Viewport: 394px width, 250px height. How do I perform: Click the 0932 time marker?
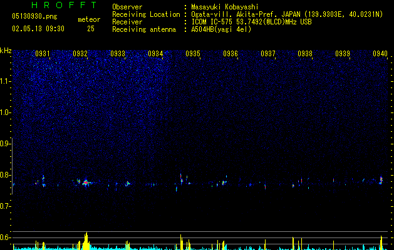pyautogui.click(x=80, y=53)
